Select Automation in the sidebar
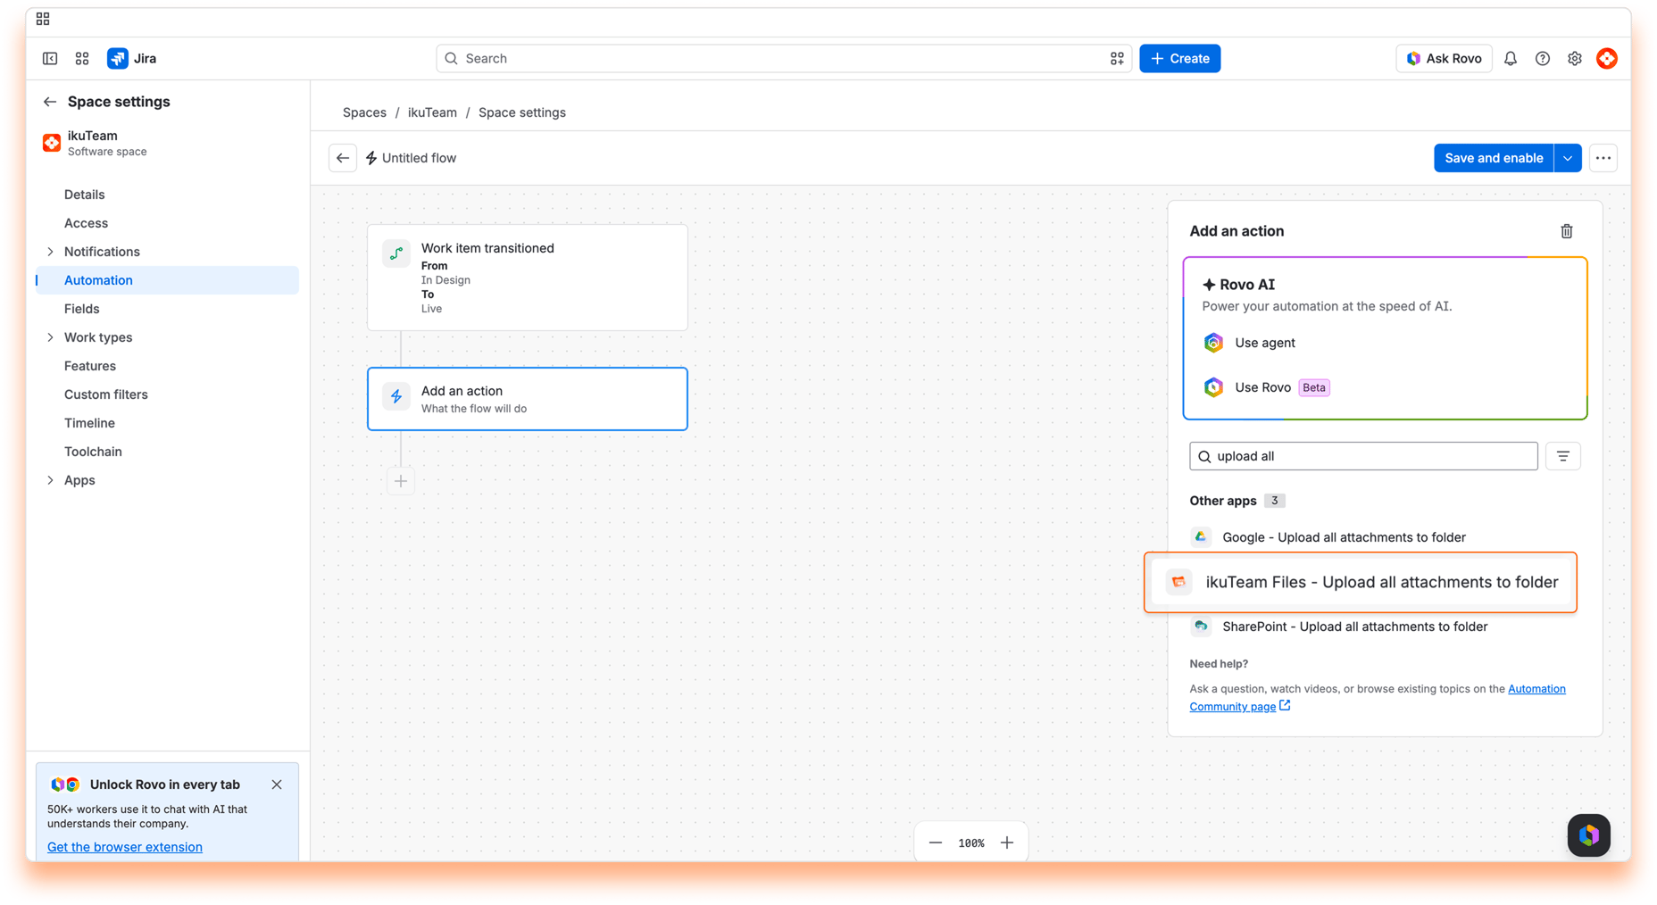The width and height of the screenshot is (1657, 905). [167, 280]
